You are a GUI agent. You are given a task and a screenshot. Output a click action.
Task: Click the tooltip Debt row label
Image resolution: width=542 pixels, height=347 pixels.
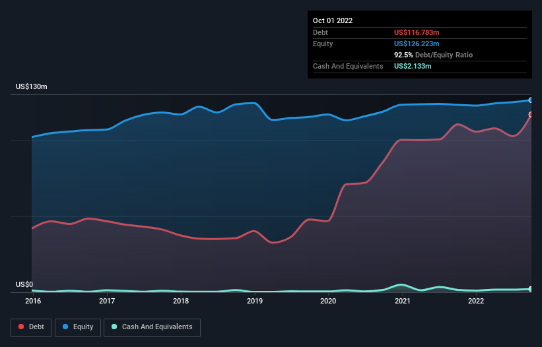point(320,32)
